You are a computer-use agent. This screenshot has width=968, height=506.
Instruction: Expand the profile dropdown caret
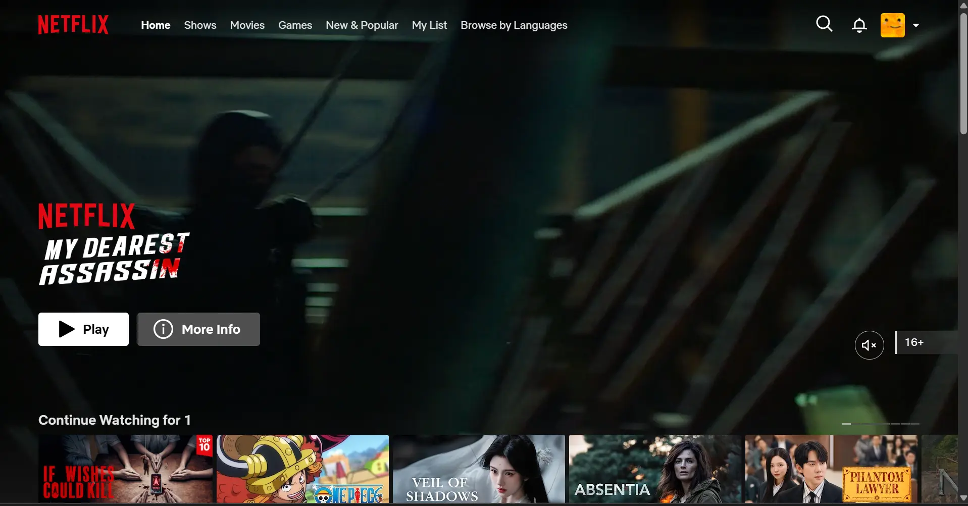(x=915, y=25)
